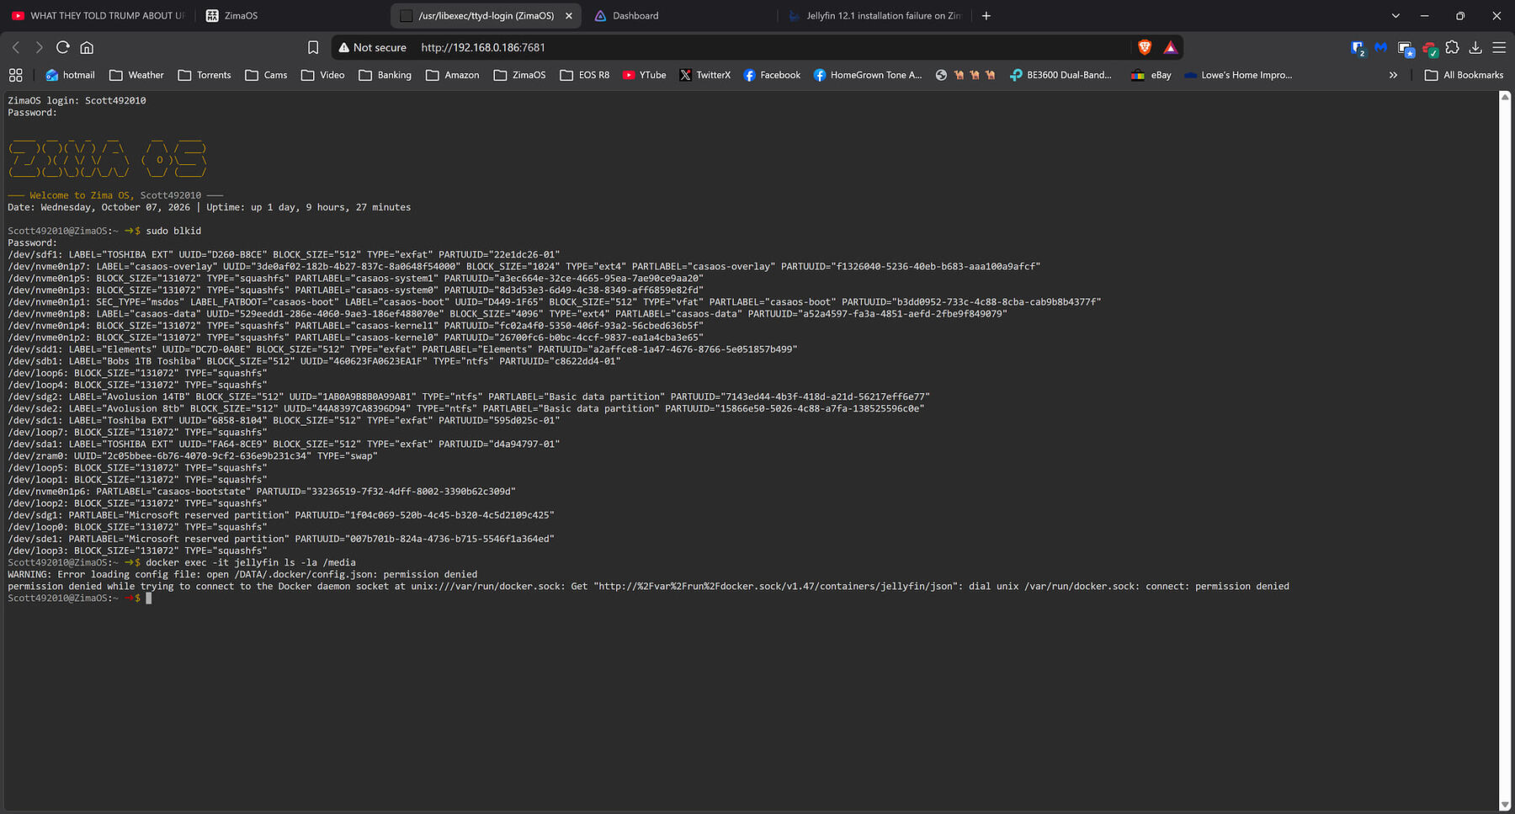The height and width of the screenshot is (814, 1515).
Task: Click the /dev/sdg2 Avolusion 14TB line
Action: click(469, 396)
